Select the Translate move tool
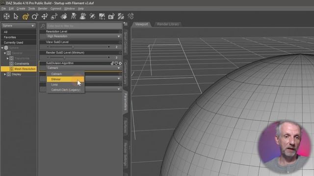Image resolution: width=314 pixels, height=176 pixels. pos(45,16)
